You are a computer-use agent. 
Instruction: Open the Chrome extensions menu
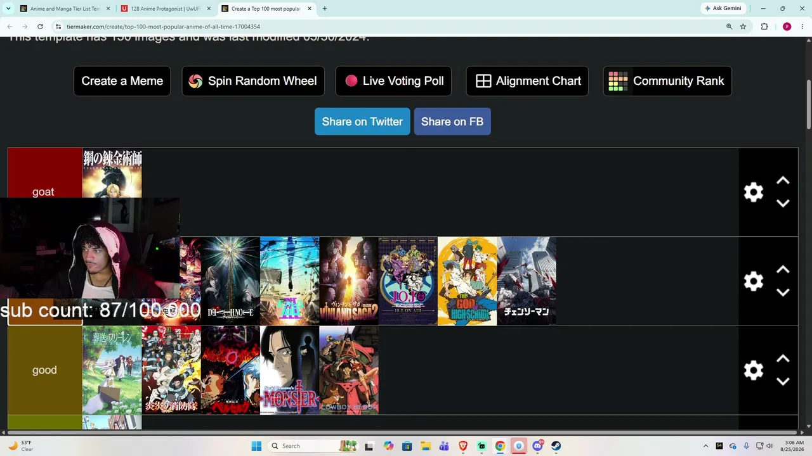click(x=764, y=27)
